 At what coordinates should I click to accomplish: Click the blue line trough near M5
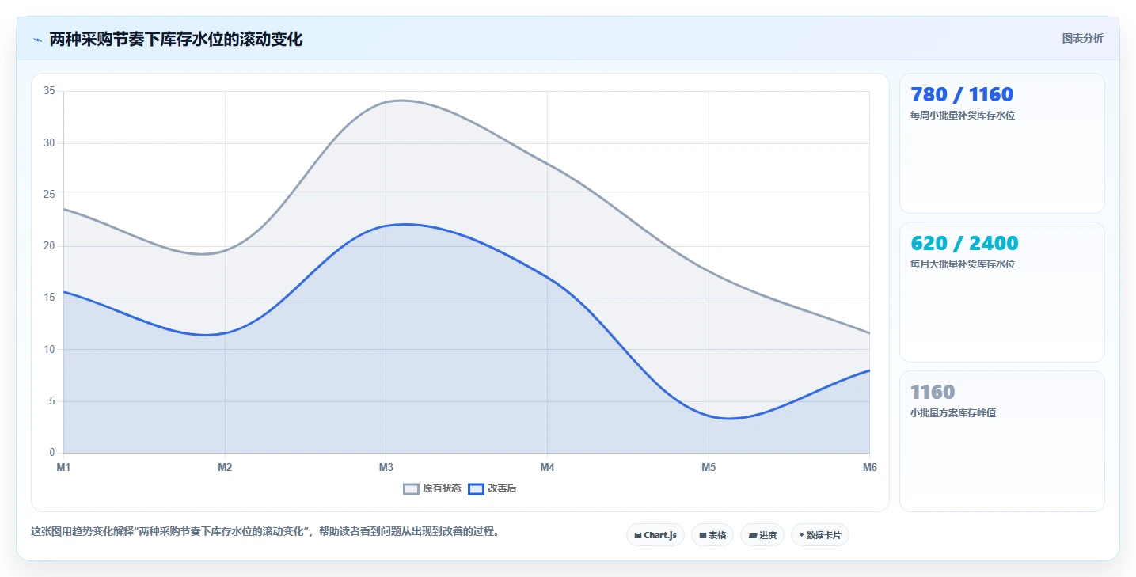pyautogui.click(x=729, y=418)
